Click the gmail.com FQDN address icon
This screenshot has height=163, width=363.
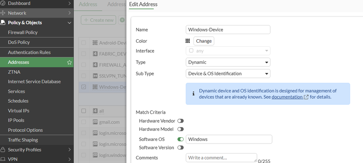[x=95, y=122]
